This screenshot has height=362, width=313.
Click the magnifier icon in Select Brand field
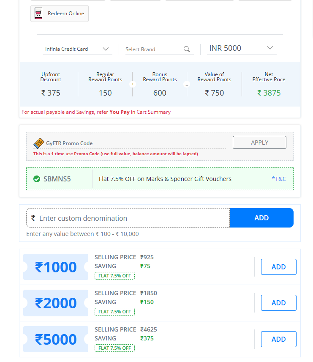click(x=187, y=49)
